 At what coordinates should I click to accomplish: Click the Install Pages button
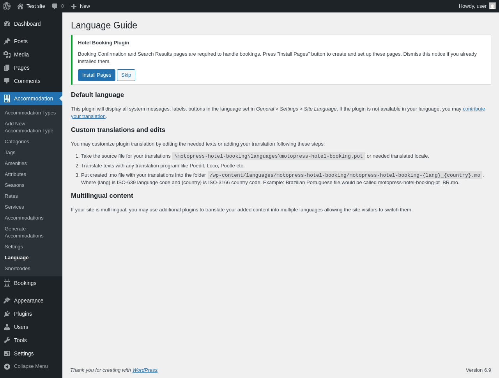click(97, 75)
